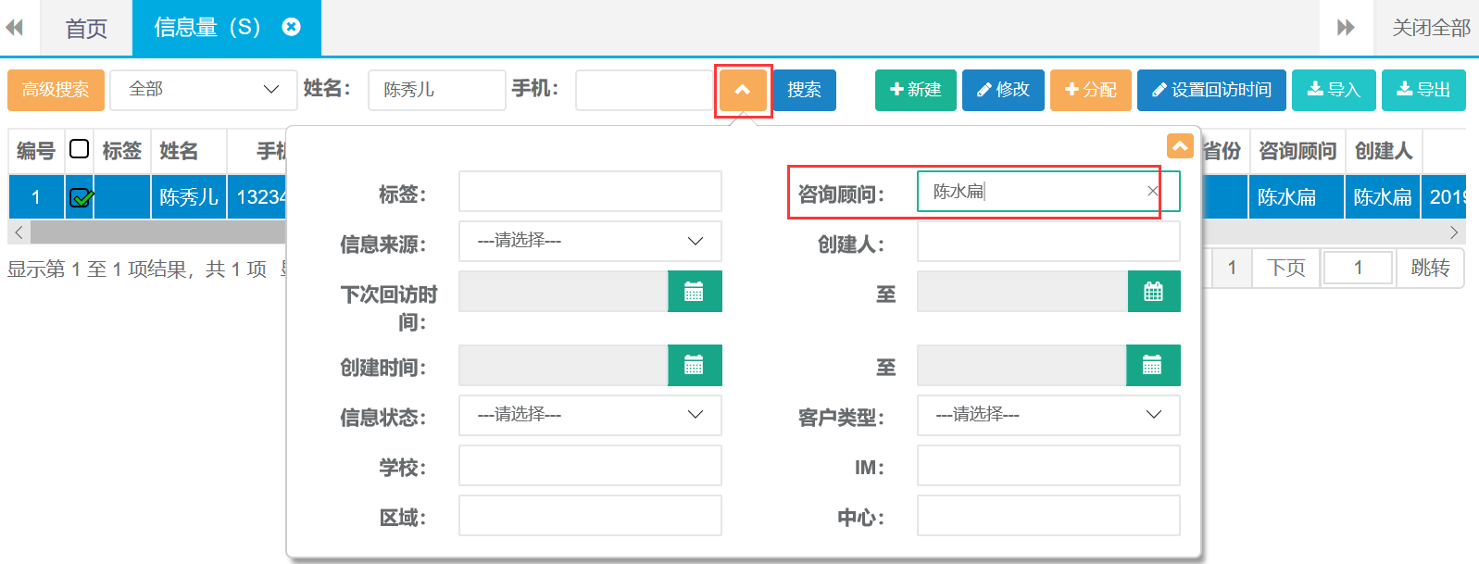
Task: Open calendar picker for 下次回访时间 start date
Action: click(694, 292)
